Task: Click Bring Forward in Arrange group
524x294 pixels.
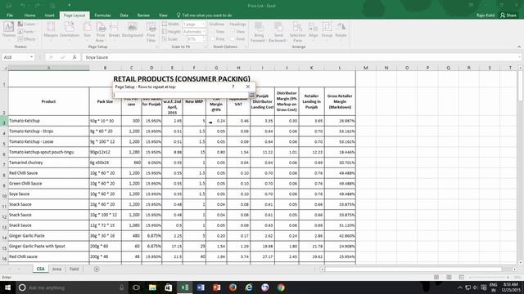Action: (x=259, y=32)
